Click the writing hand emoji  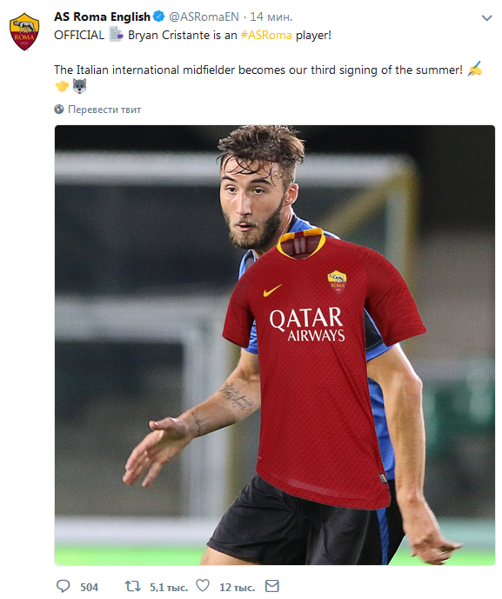click(x=474, y=69)
